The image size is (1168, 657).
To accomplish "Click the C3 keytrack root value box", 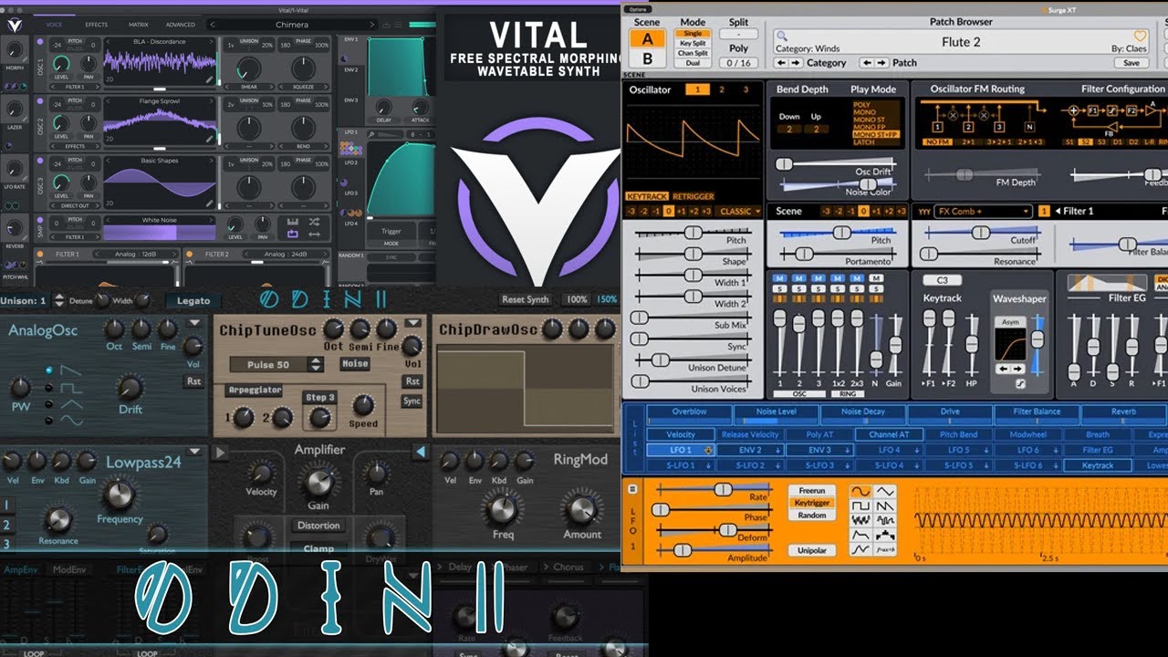I will (x=943, y=280).
